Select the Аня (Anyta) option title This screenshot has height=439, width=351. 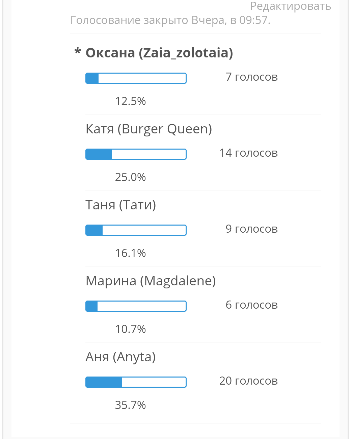coord(120,357)
